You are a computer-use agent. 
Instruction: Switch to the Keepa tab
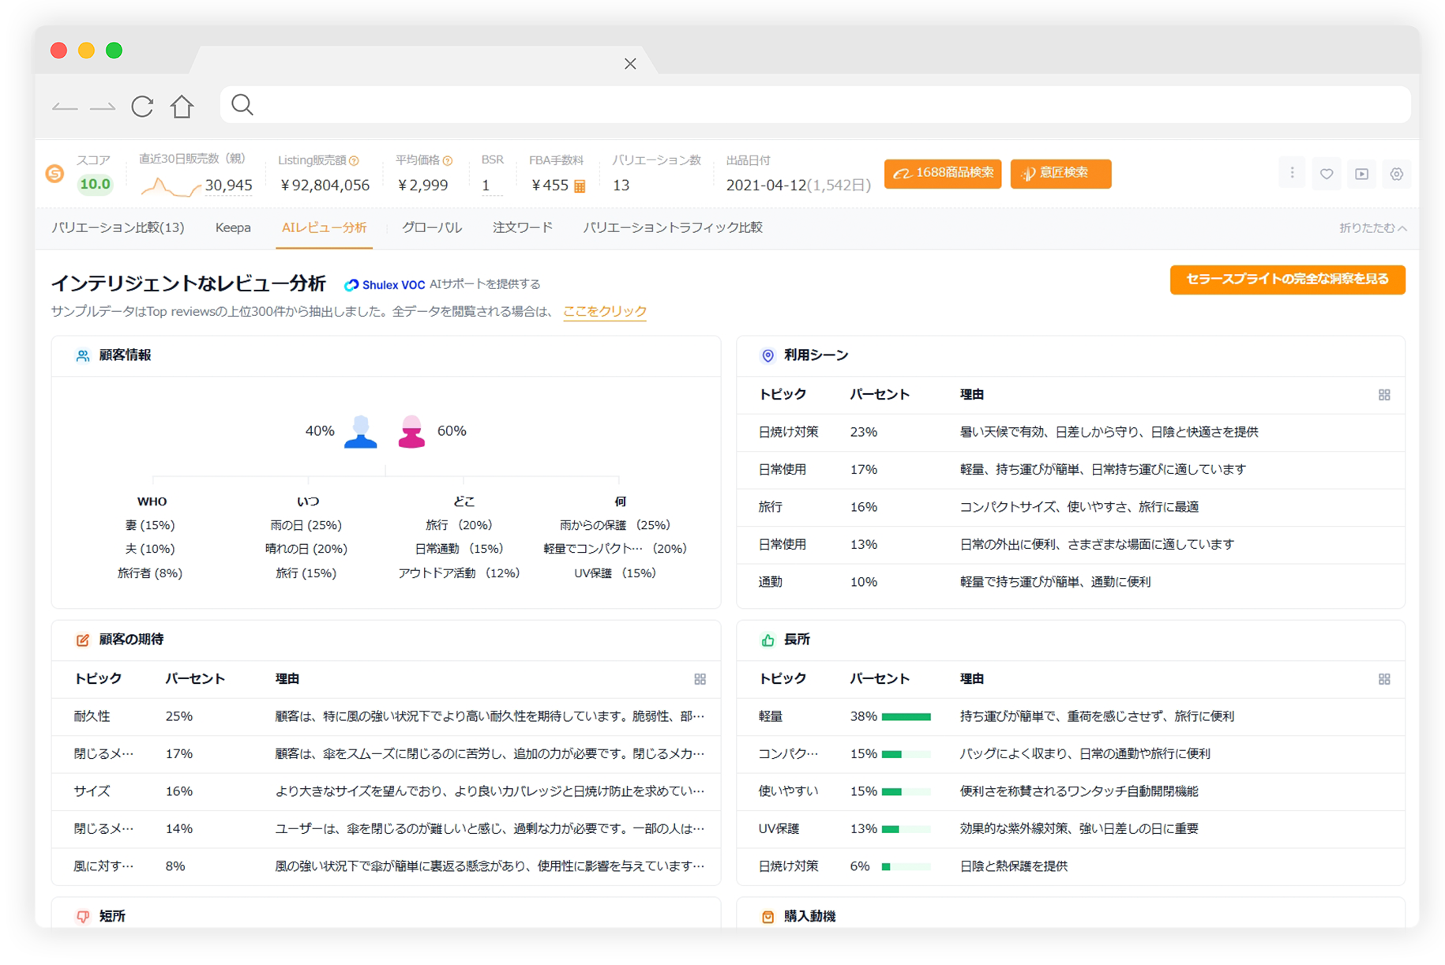[x=233, y=228]
